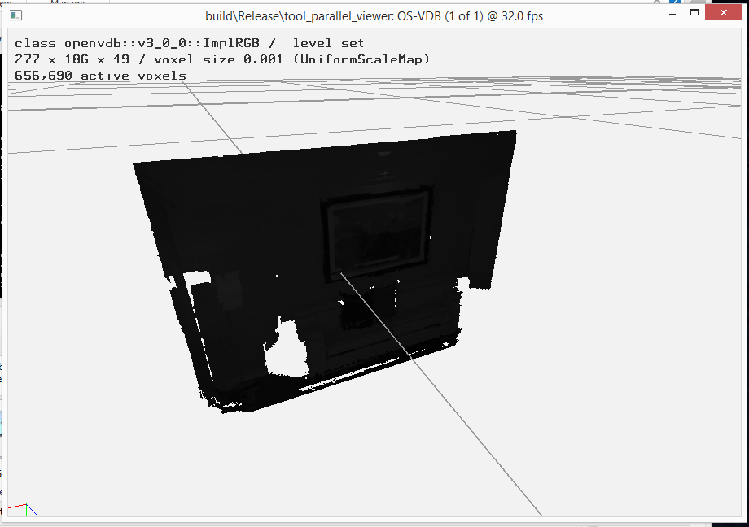Click the RGB axis gizmo in the viewport corner
The image size is (749, 527).
pos(23,510)
